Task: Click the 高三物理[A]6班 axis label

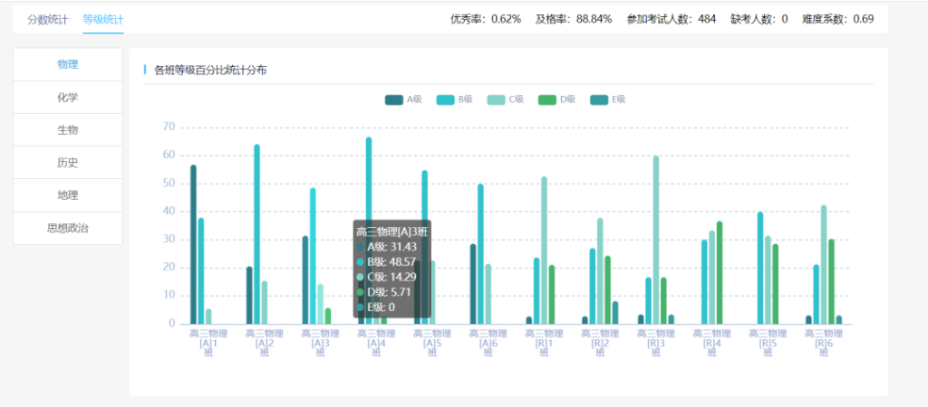Action: tap(488, 343)
